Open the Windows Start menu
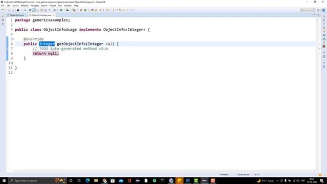This screenshot has width=327, height=184. (4, 180)
